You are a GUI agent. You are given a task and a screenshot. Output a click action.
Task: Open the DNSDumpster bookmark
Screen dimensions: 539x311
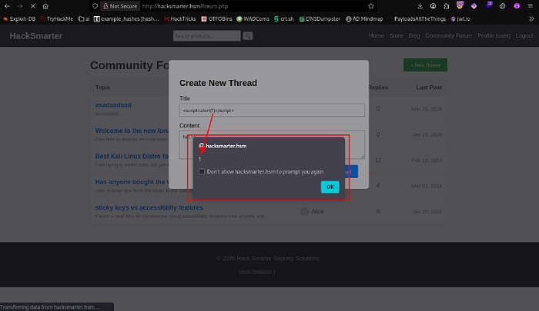tap(320, 19)
